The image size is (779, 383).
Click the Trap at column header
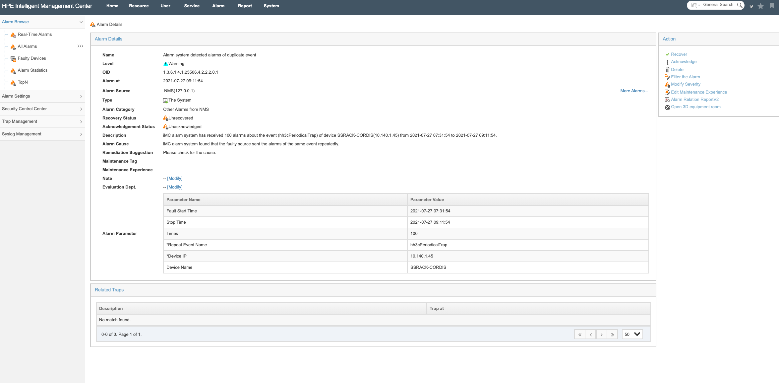(x=538, y=309)
